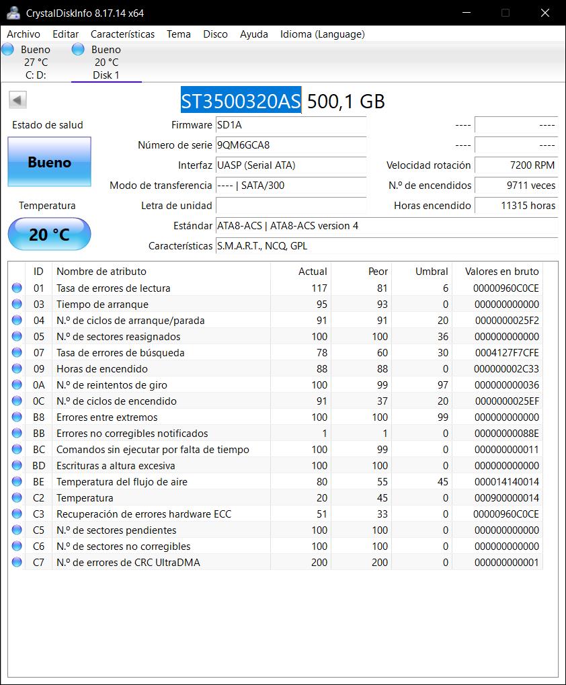This screenshot has height=685, width=566.
Task: Open the Disco menu
Action: 215,34
